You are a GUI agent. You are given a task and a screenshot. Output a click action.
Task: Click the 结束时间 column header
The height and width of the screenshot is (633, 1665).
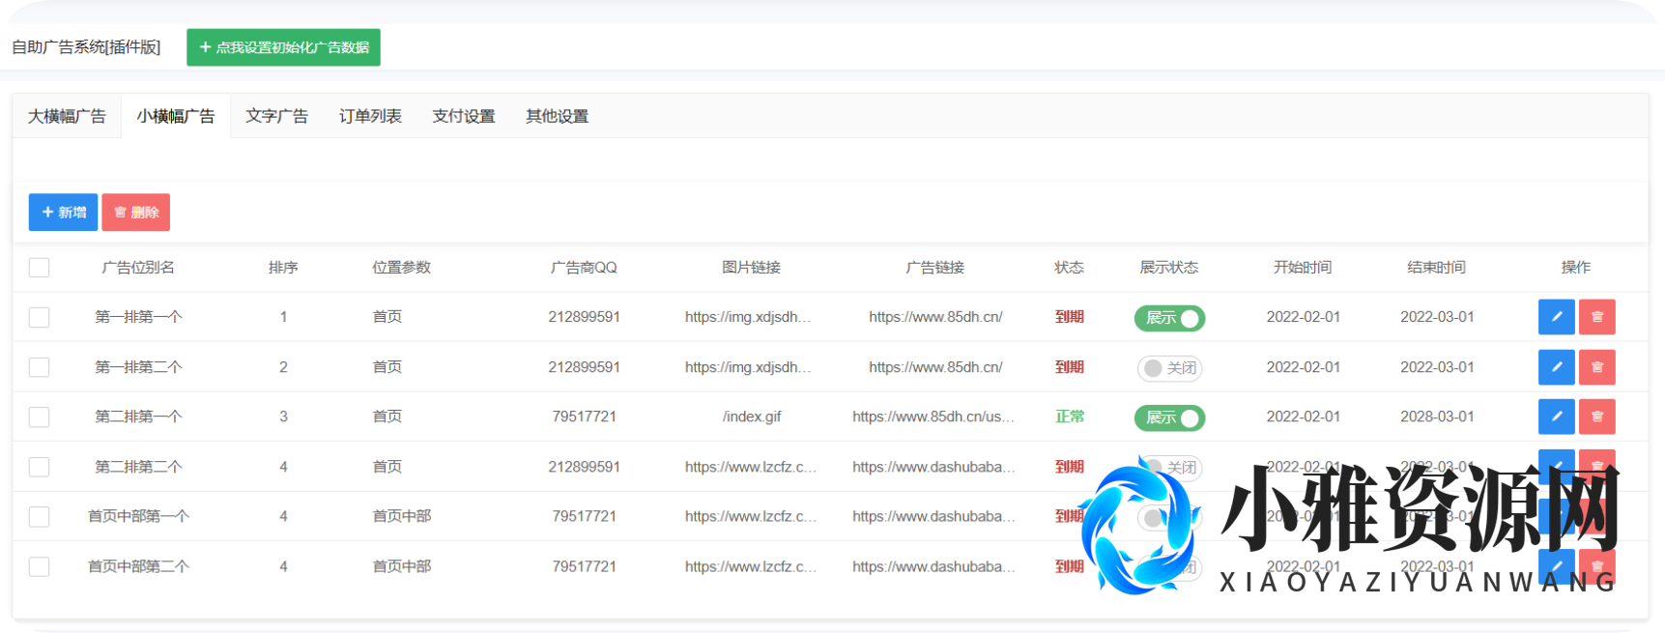coord(1437,268)
